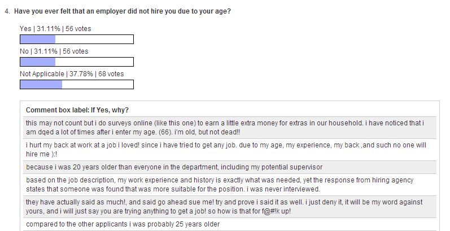Select the comment about hurting back at work
Viewport: 450px width, 231px height.
pos(230,150)
